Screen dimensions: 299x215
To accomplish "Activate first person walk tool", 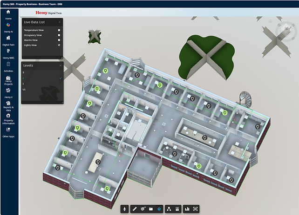I will click(x=124, y=209).
